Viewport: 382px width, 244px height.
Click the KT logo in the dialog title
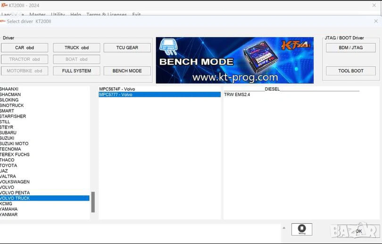[3, 21]
